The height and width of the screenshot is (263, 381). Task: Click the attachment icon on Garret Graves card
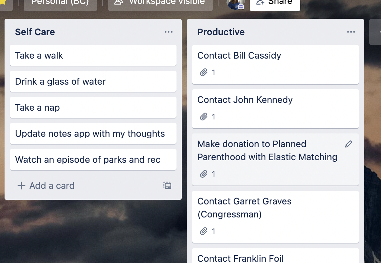tap(204, 231)
